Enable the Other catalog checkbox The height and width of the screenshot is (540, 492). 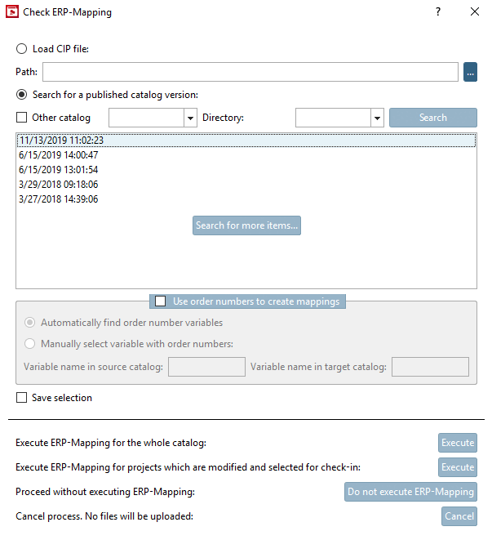[22, 118]
